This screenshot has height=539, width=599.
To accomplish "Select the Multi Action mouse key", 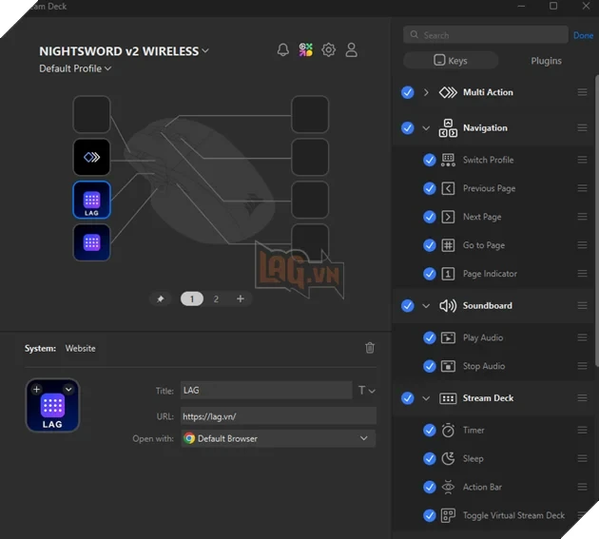I will tap(91, 157).
